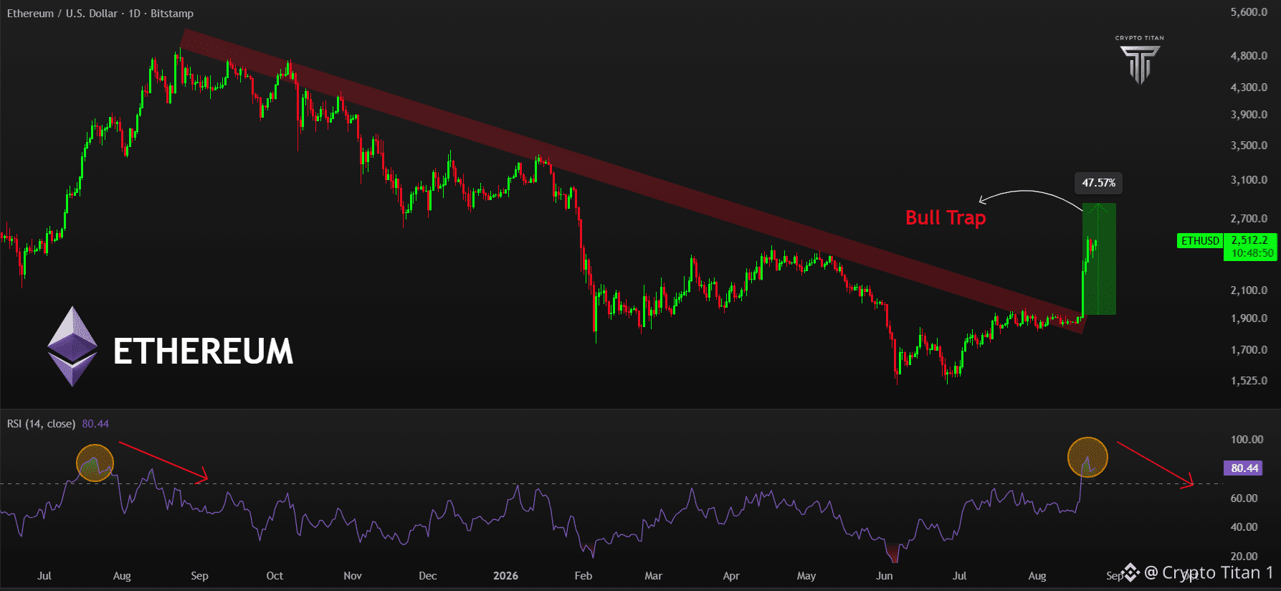Click the Apr label on time axis

point(731,576)
